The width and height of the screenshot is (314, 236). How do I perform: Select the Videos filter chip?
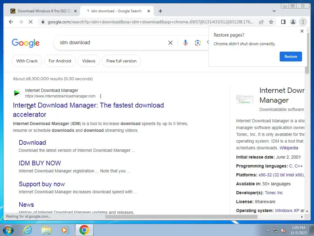pos(89,61)
